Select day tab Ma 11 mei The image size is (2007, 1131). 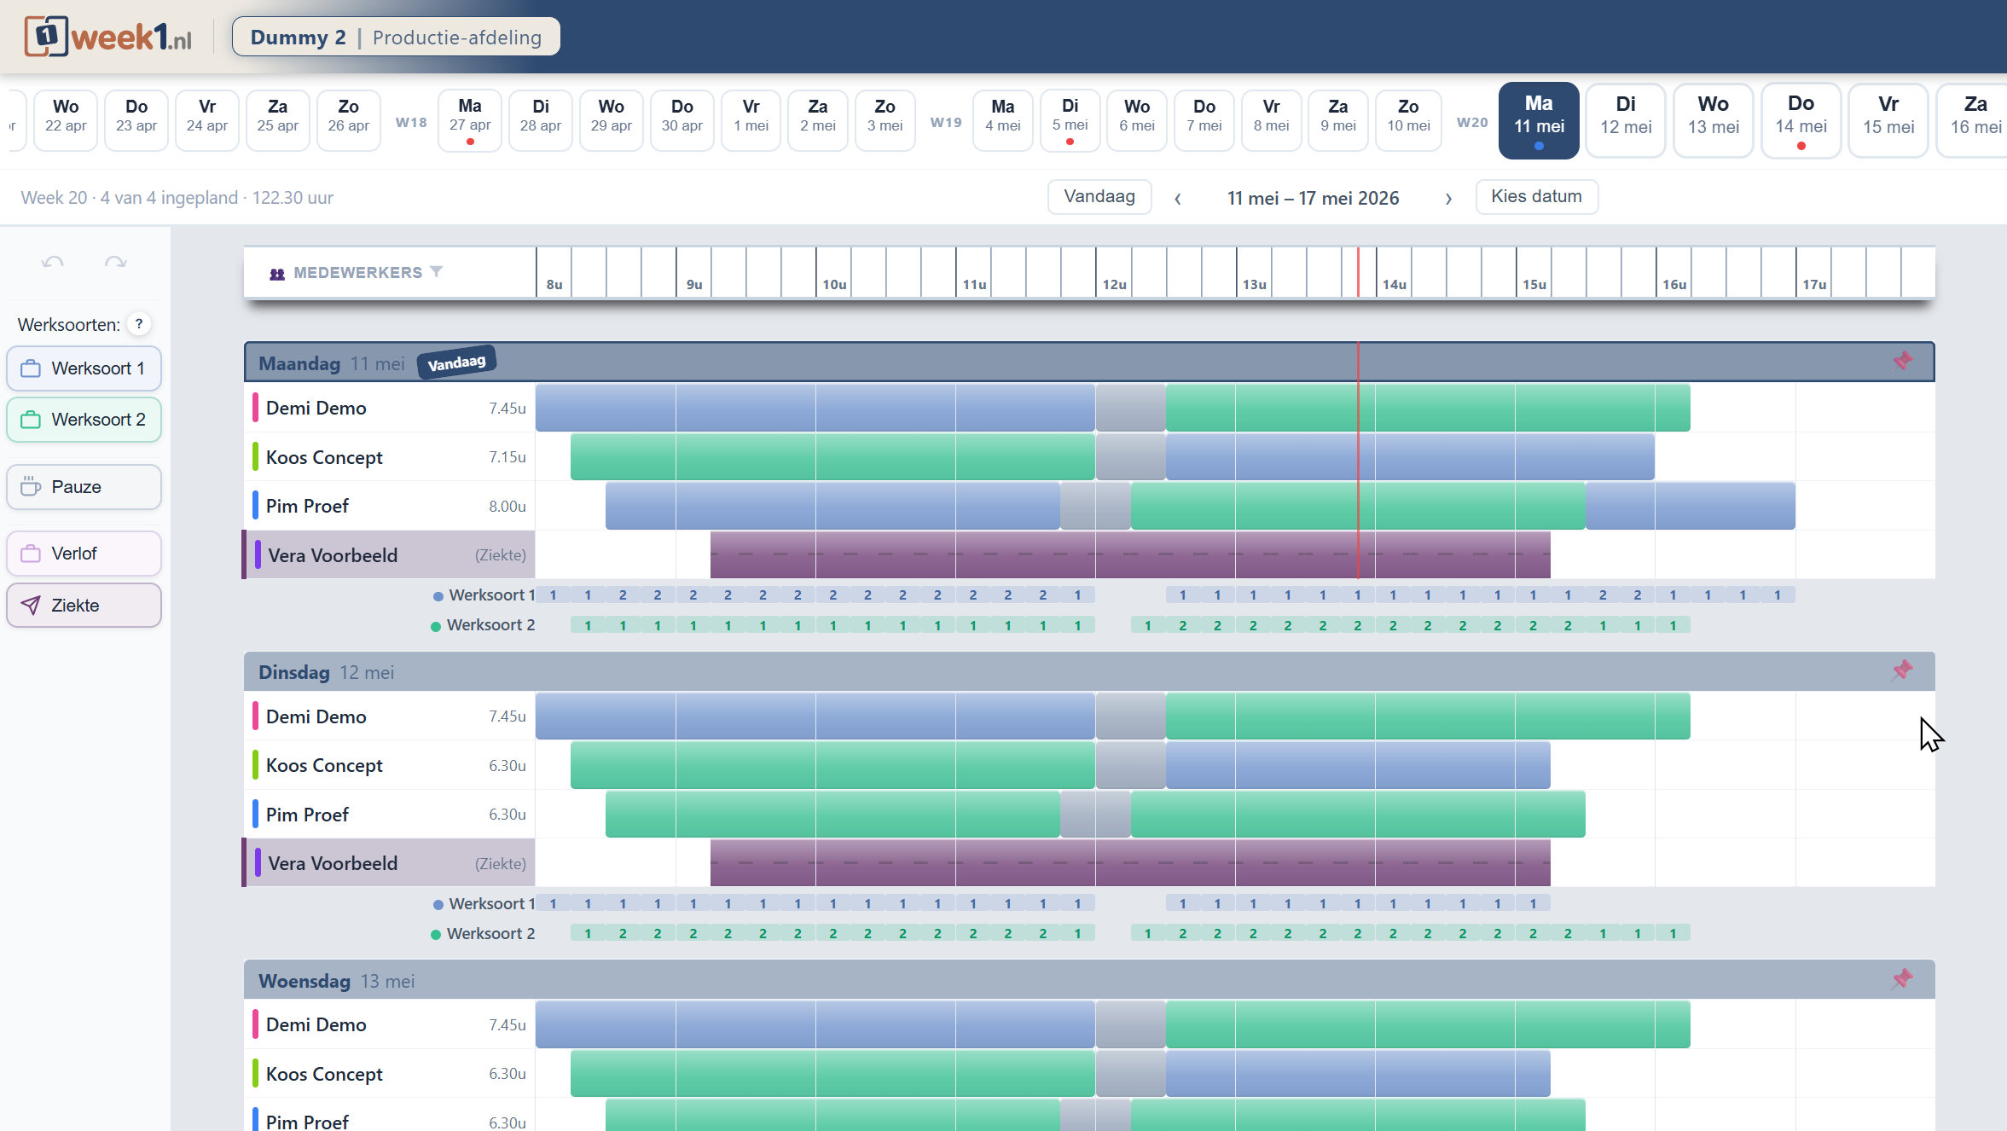pyautogui.click(x=1539, y=120)
